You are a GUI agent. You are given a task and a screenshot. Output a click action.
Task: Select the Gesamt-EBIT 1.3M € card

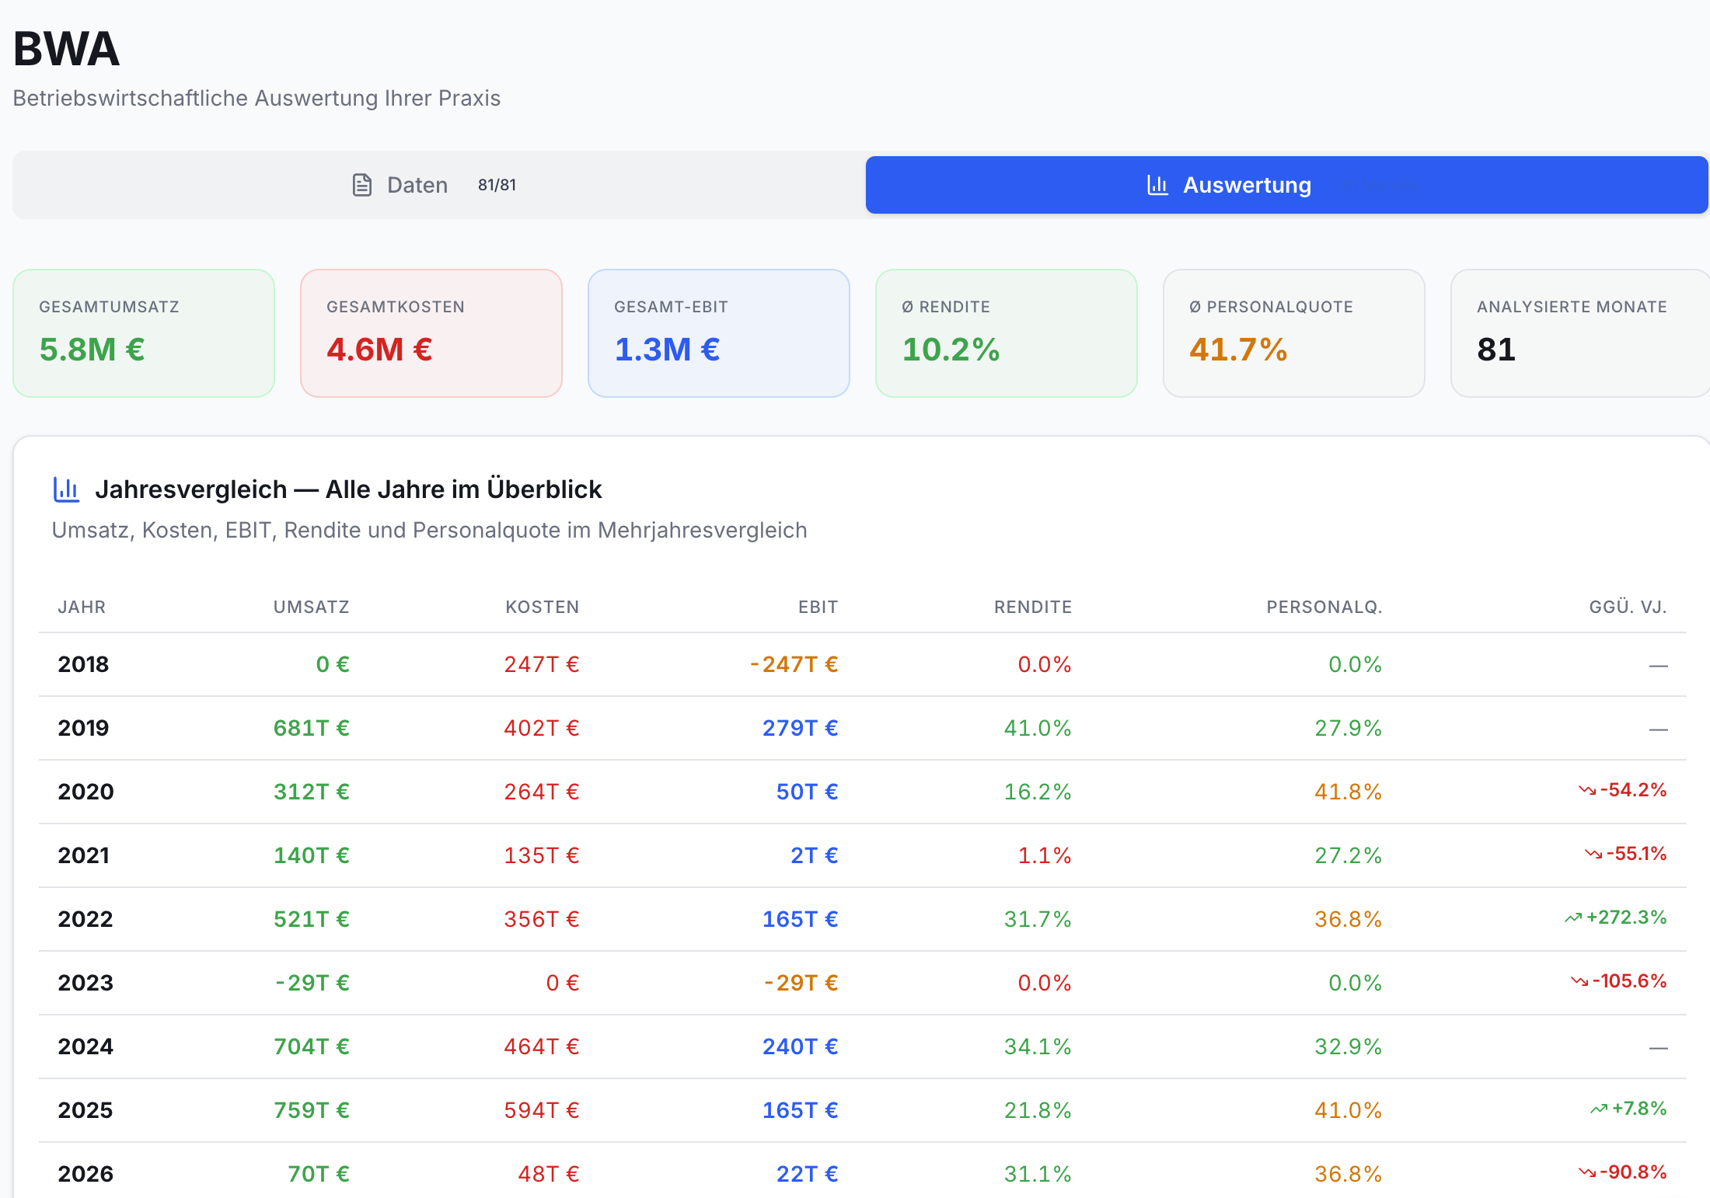point(719,333)
